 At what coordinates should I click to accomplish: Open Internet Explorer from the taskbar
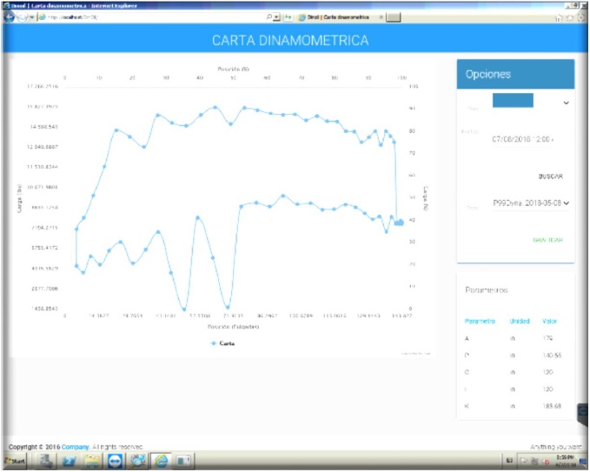(162, 461)
